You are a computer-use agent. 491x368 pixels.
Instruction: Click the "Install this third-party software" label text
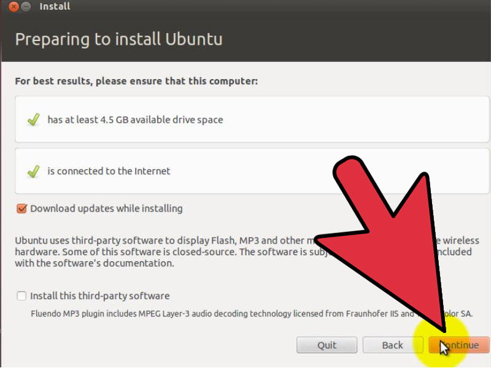[99, 296]
